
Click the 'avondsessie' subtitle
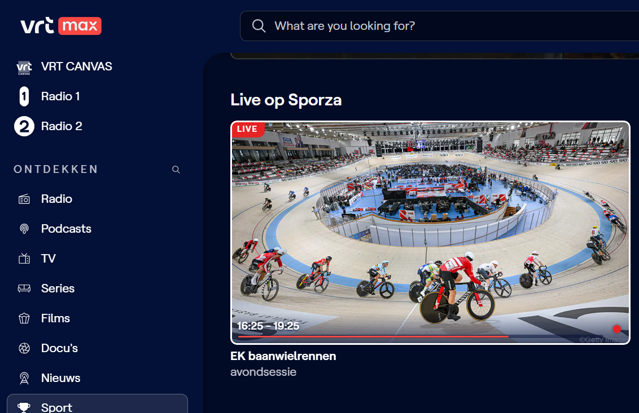[x=263, y=372]
